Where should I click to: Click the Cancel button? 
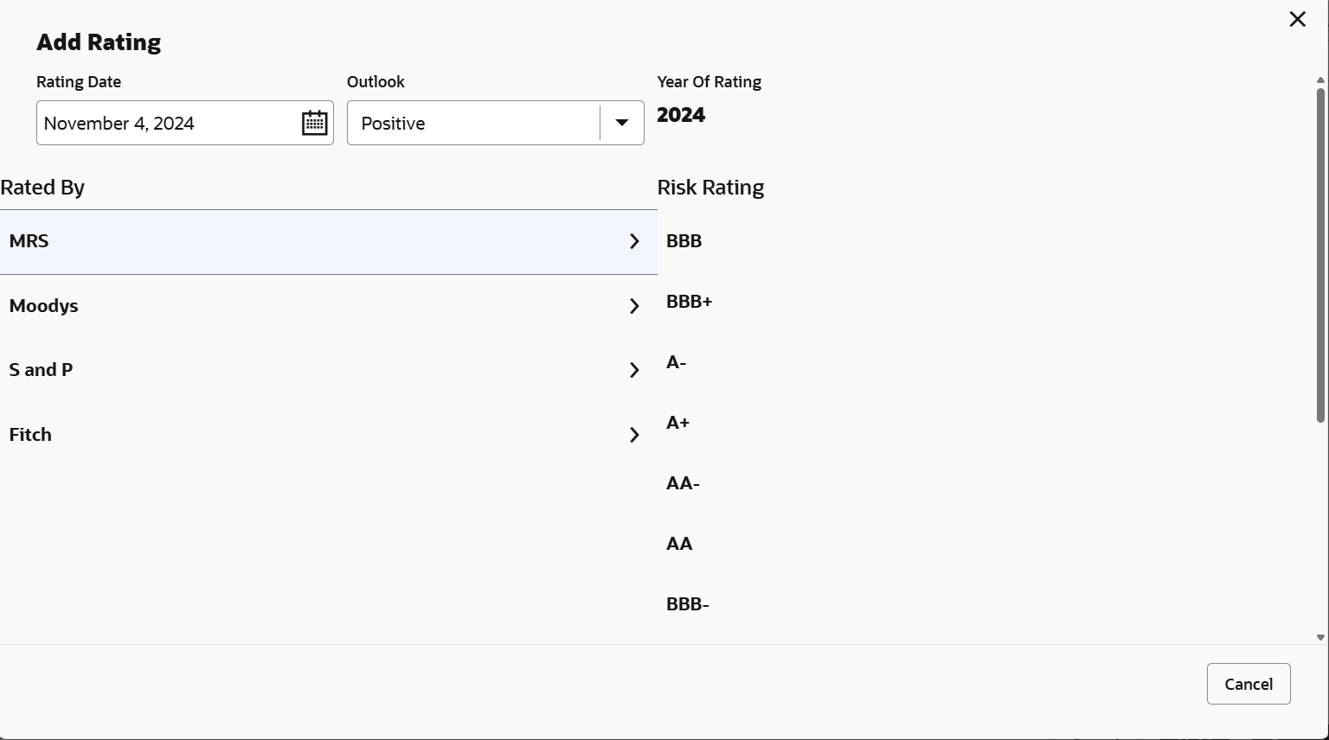1249,683
